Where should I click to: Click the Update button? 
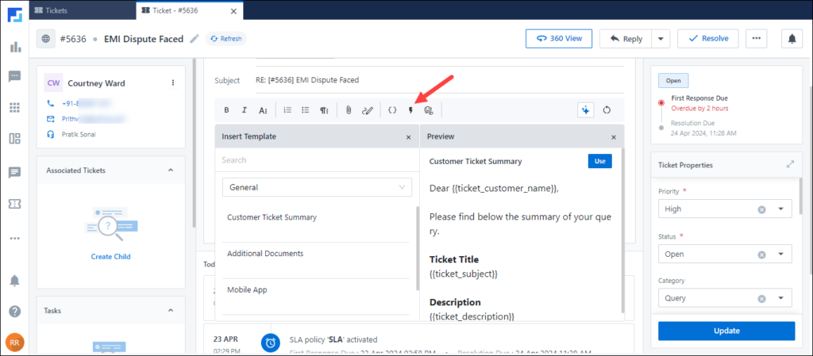726,331
